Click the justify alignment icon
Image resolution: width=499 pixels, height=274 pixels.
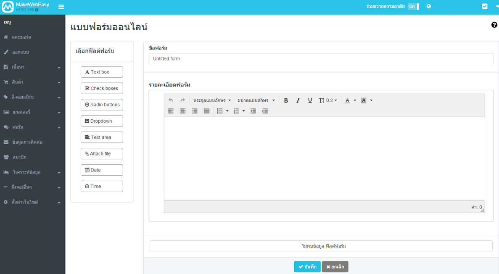(206, 111)
